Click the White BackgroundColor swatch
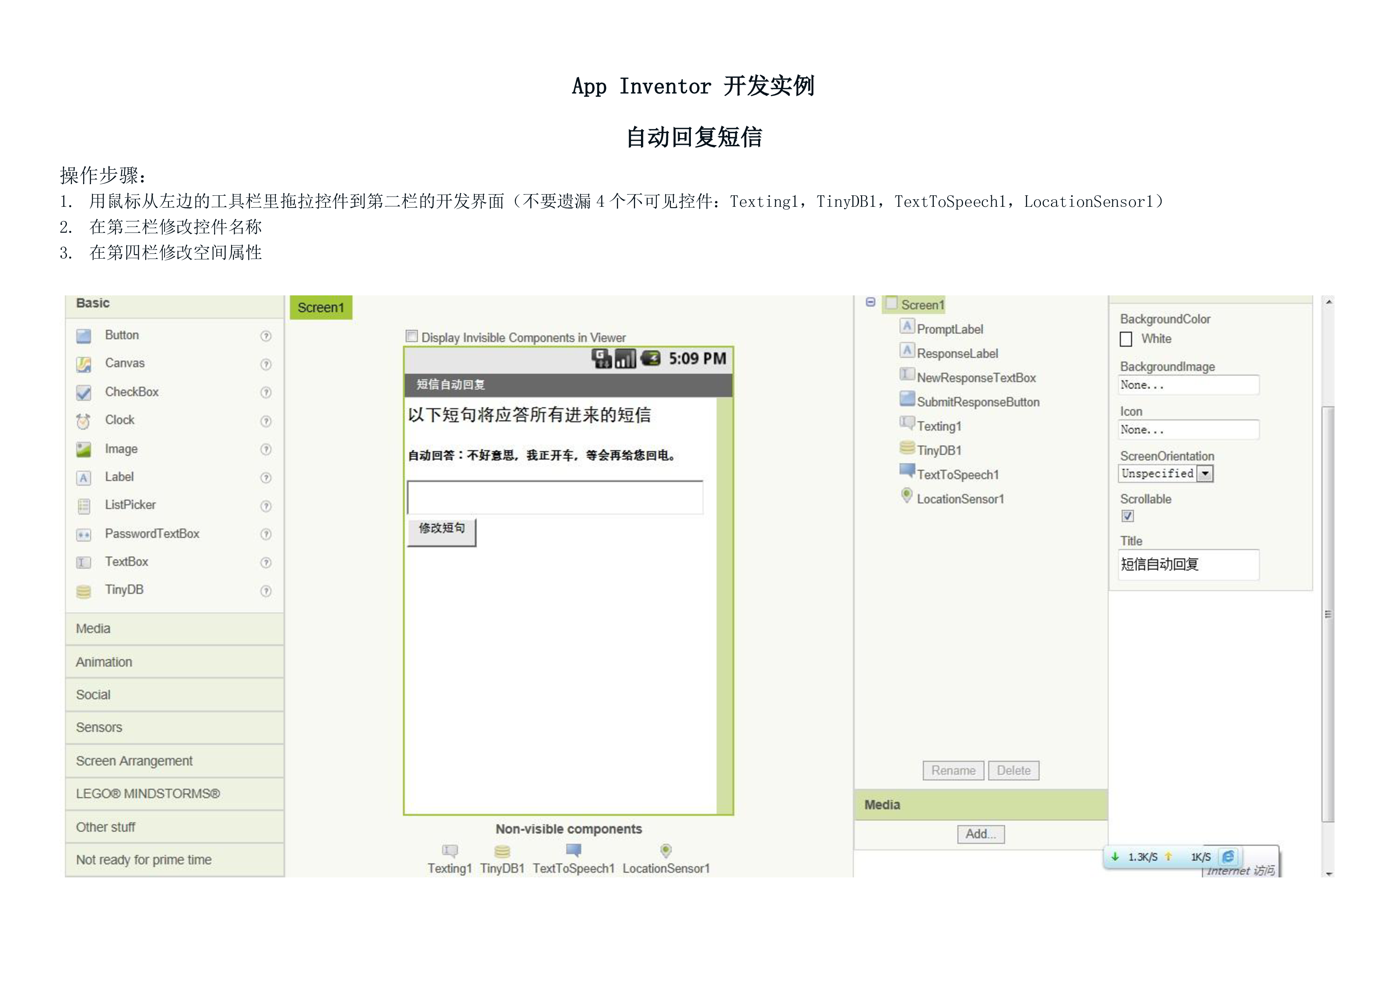 pos(1126,340)
